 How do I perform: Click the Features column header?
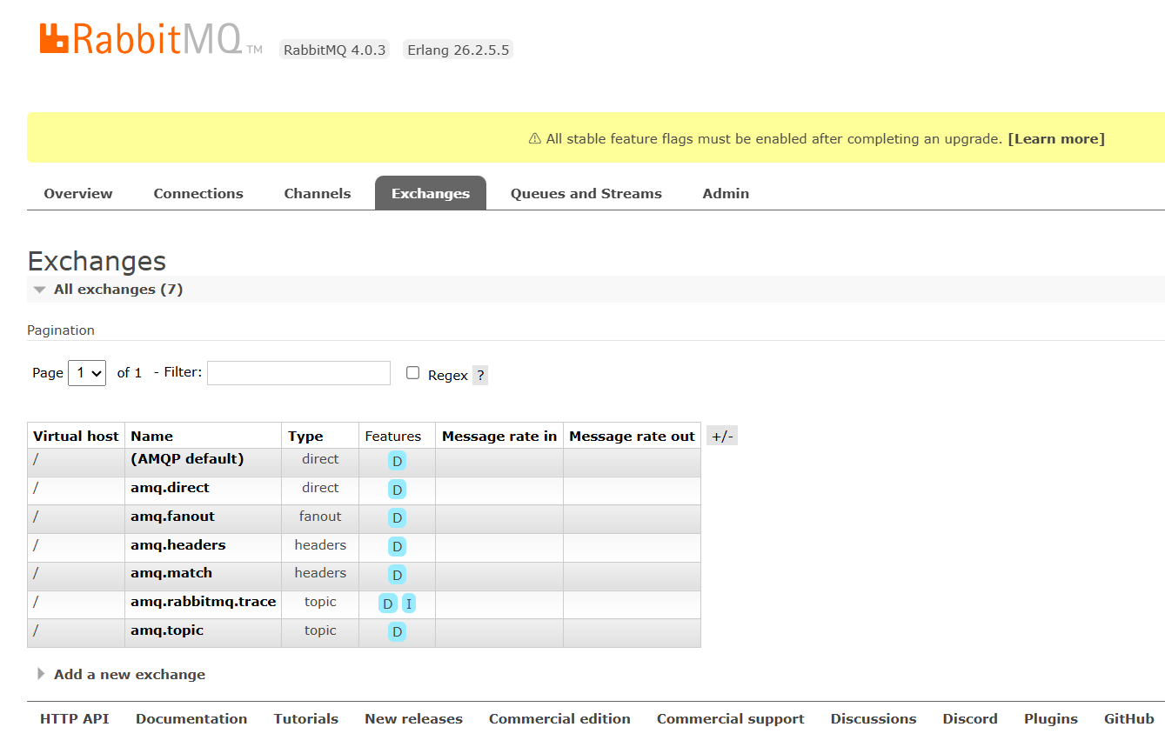coord(392,437)
